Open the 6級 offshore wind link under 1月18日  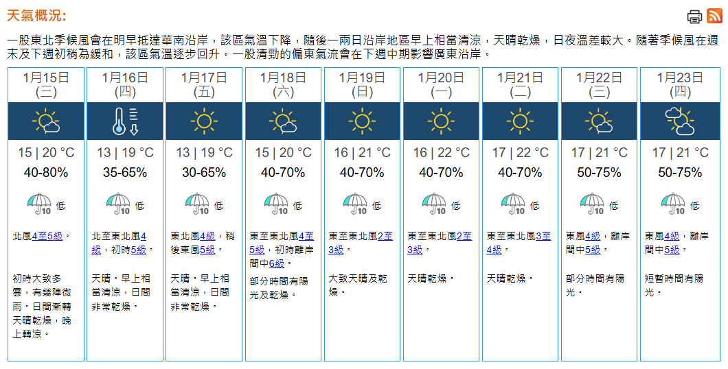[x=276, y=263]
